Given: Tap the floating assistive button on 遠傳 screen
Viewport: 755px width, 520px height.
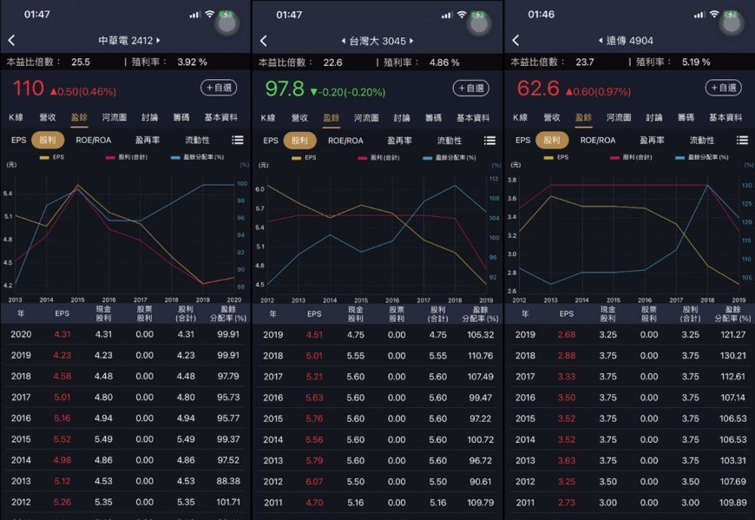Looking at the screenshot, I should (x=732, y=23).
